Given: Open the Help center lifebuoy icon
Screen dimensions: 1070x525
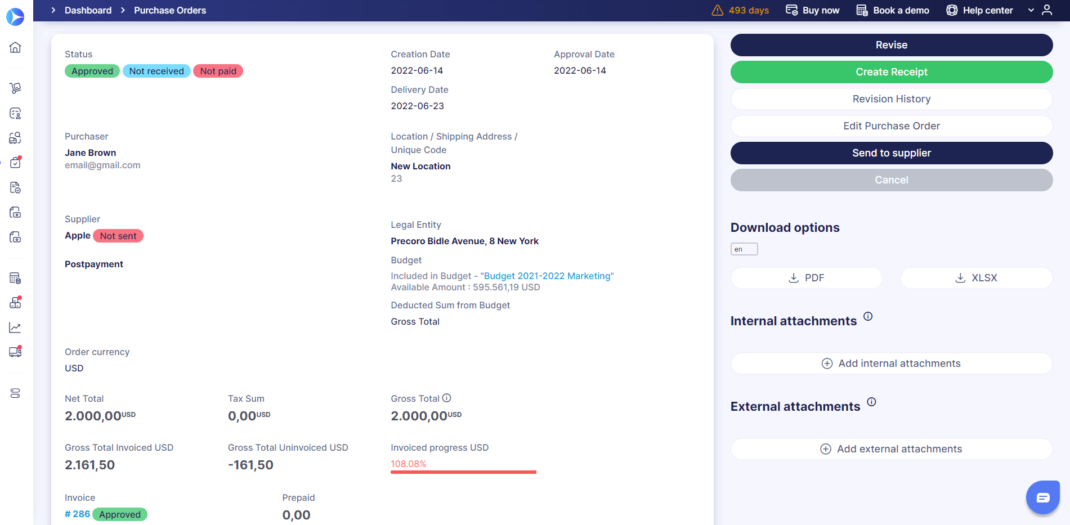Looking at the screenshot, I should coord(951,10).
